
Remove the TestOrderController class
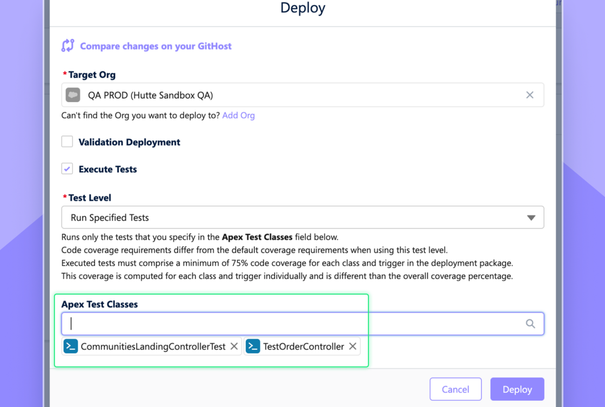352,347
